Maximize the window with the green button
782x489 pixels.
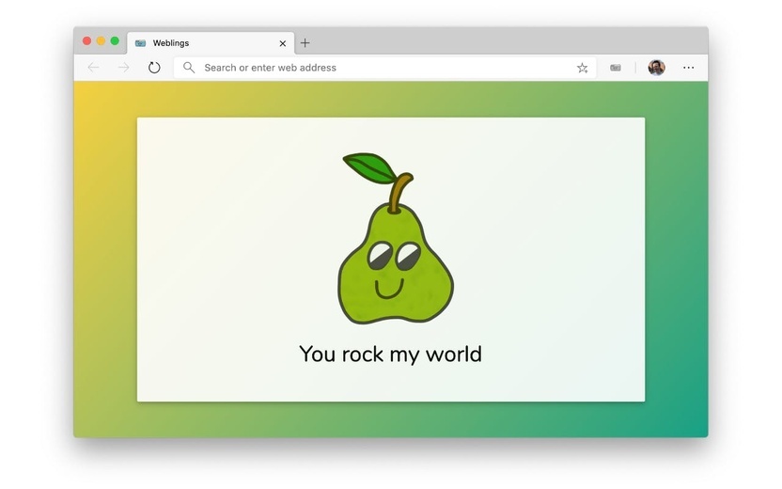click(x=115, y=41)
